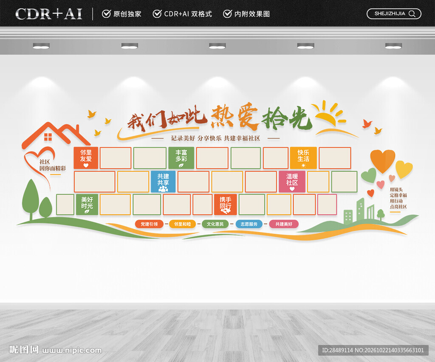The image size is (435, 362).
Task: Select the 邻里和睦 pill label
Action: pos(182,224)
